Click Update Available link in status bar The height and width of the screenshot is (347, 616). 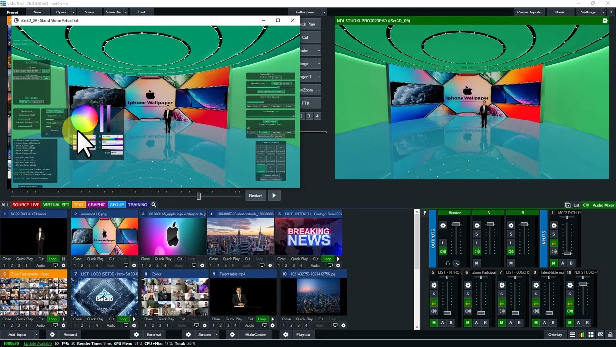[x=38, y=343]
